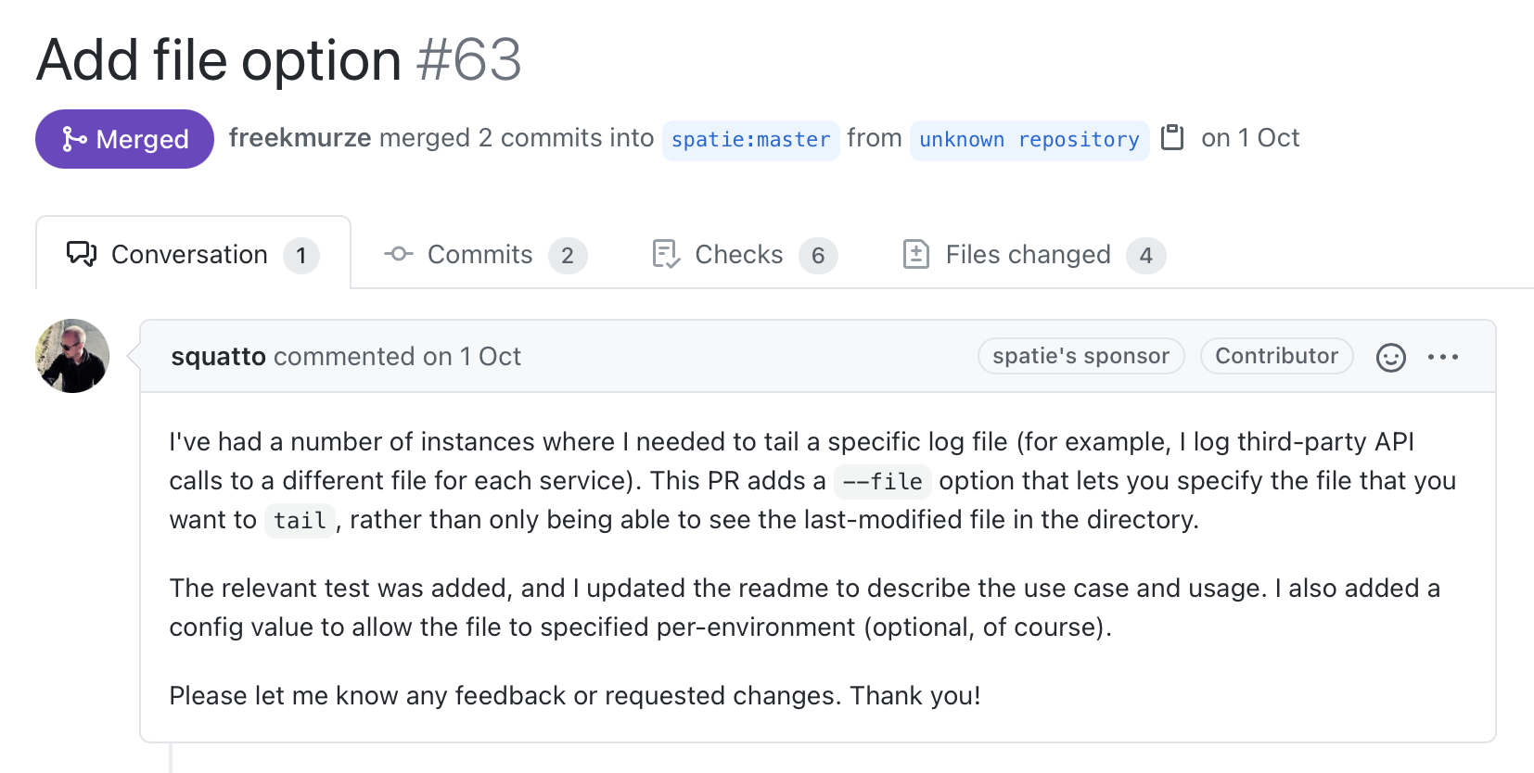Select the Conversation tab
1534x773 pixels.
tap(193, 254)
